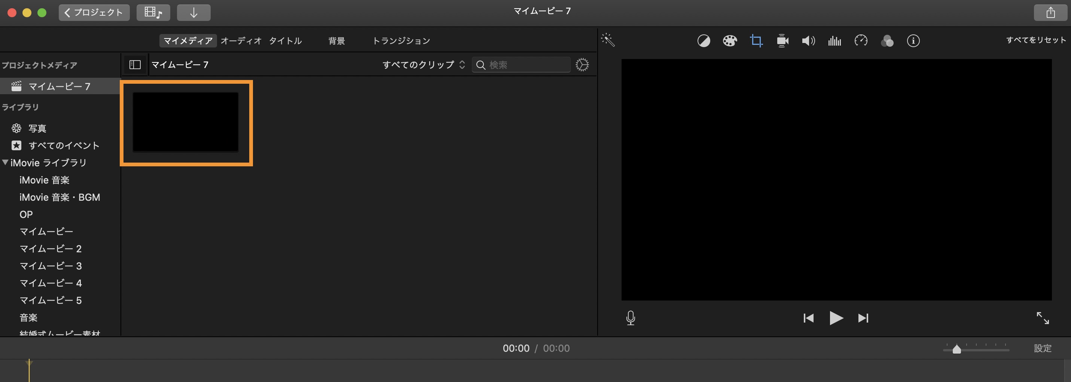Select iMovie 音楽 event

point(45,180)
